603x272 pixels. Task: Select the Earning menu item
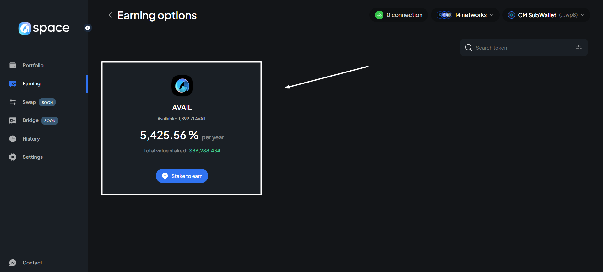coord(31,83)
